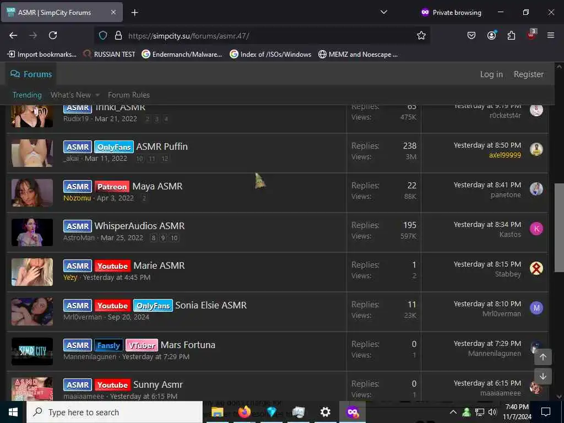Go to page 9 of WhisperAudios ASMR

point(163,238)
